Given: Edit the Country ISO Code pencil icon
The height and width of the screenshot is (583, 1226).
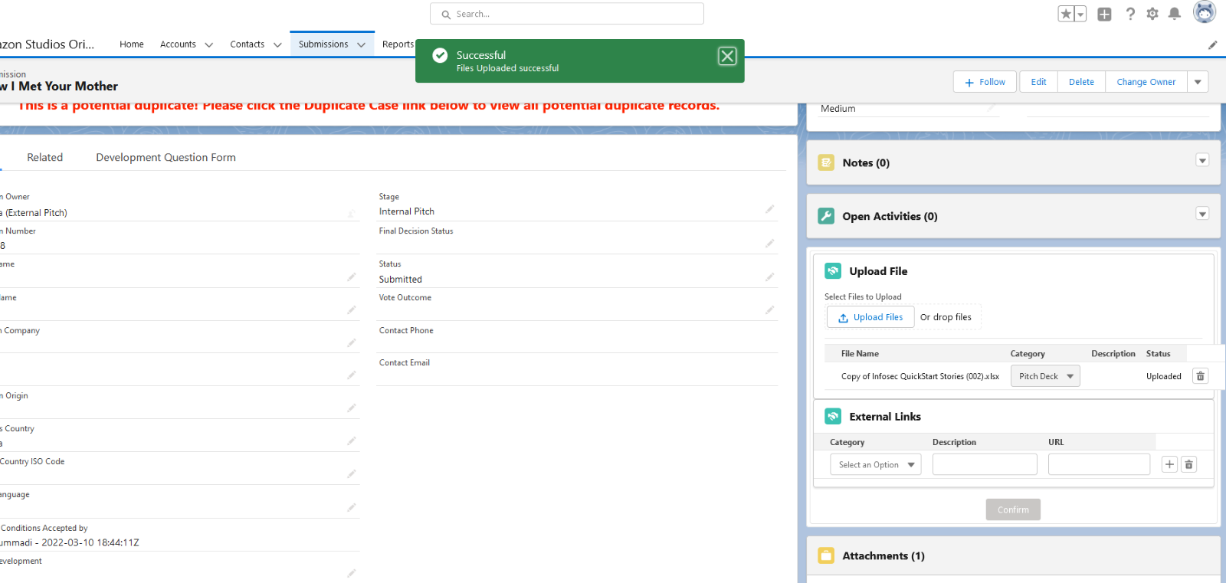Looking at the screenshot, I should tap(351, 474).
